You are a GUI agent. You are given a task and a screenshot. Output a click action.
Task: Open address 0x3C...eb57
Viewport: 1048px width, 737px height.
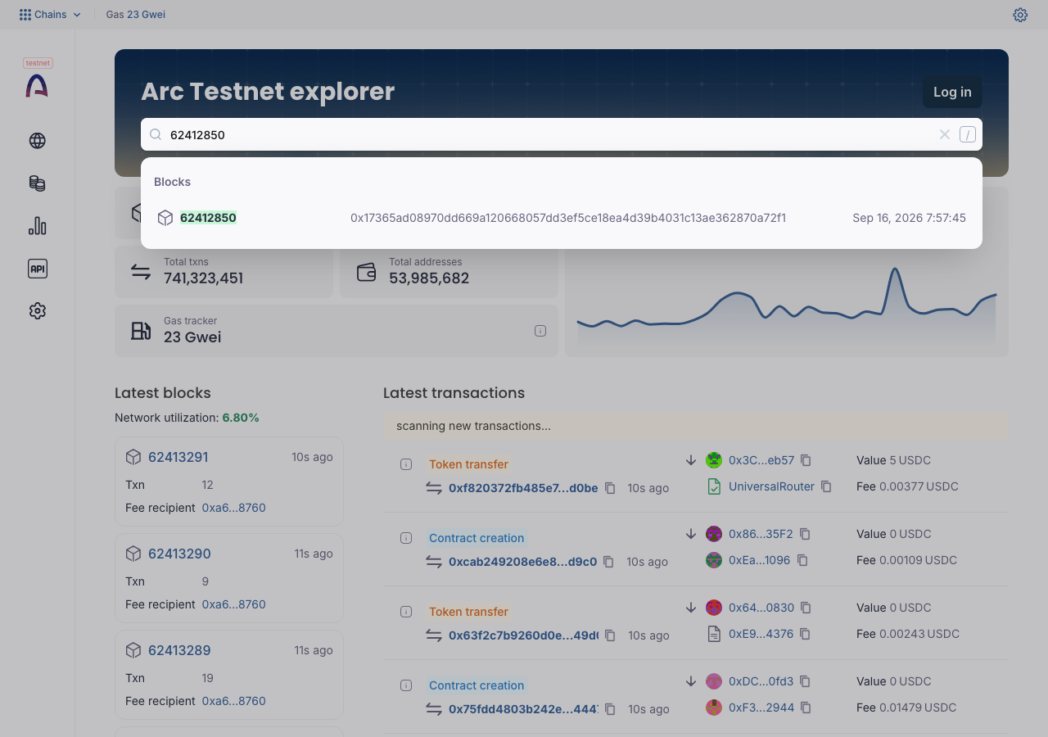click(x=761, y=460)
